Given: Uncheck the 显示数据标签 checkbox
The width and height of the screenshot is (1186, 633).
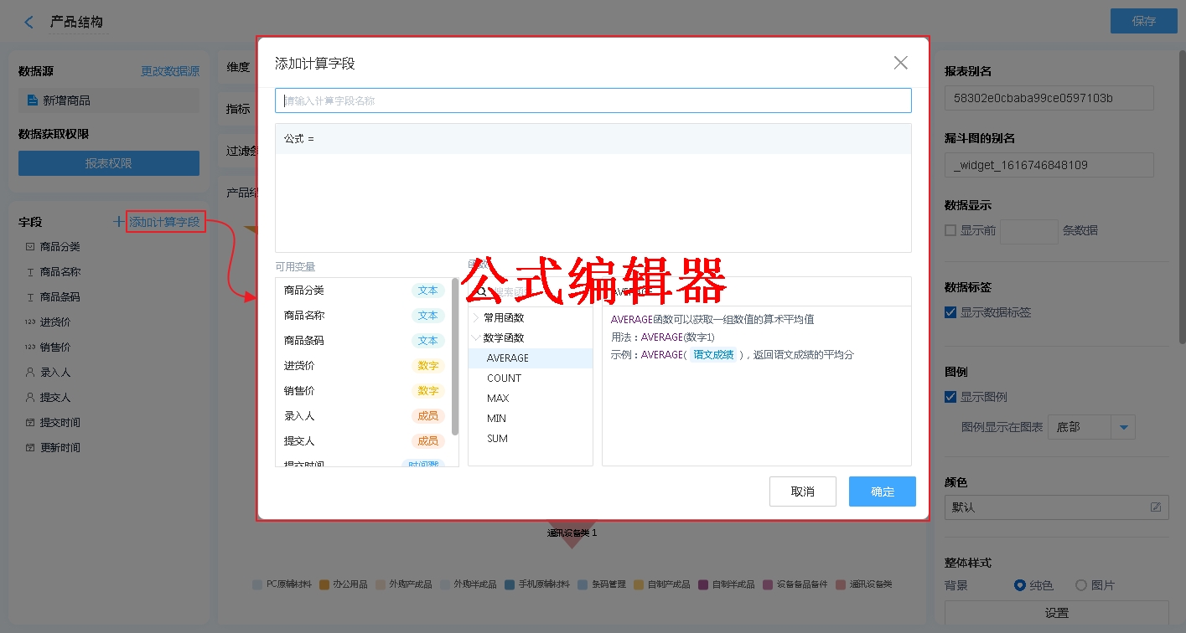Looking at the screenshot, I should tap(950, 312).
